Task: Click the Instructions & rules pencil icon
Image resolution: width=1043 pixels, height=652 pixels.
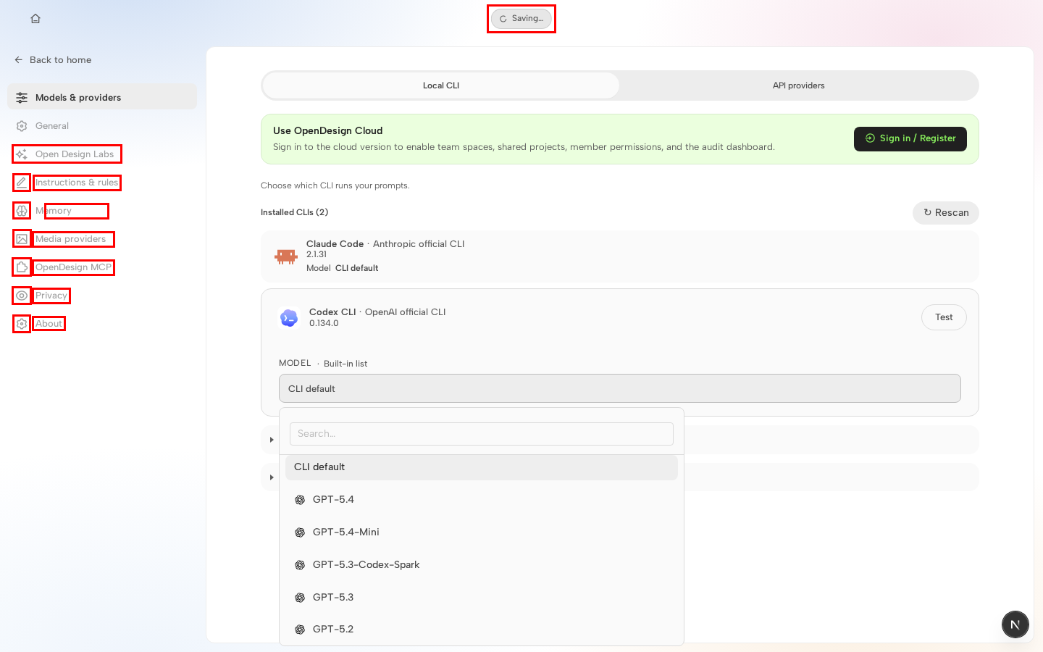Action: [x=22, y=183]
